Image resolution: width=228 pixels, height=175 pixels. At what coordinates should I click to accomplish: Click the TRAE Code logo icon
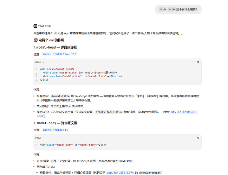coord(35,26)
